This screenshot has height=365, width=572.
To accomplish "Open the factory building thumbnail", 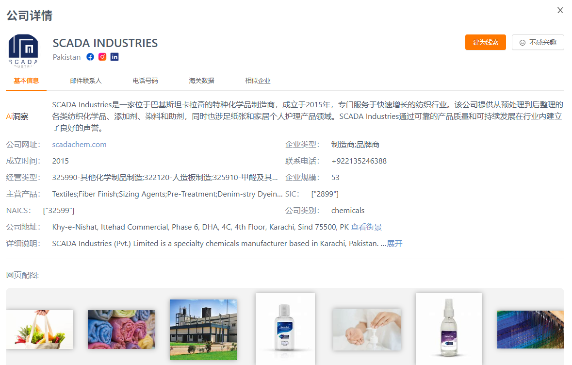I will (x=203, y=330).
